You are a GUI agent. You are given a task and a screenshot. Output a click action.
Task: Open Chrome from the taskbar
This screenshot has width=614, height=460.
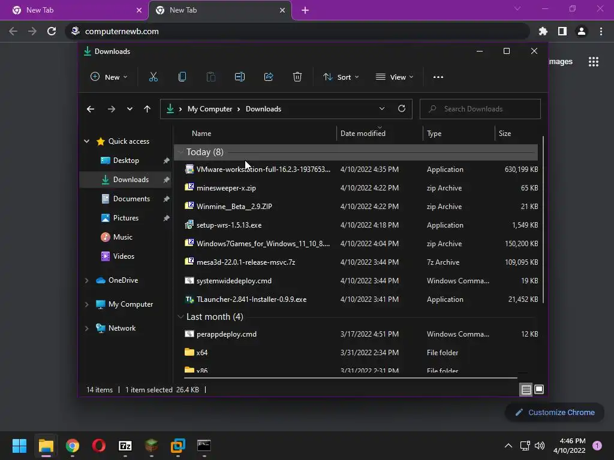click(73, 446)
